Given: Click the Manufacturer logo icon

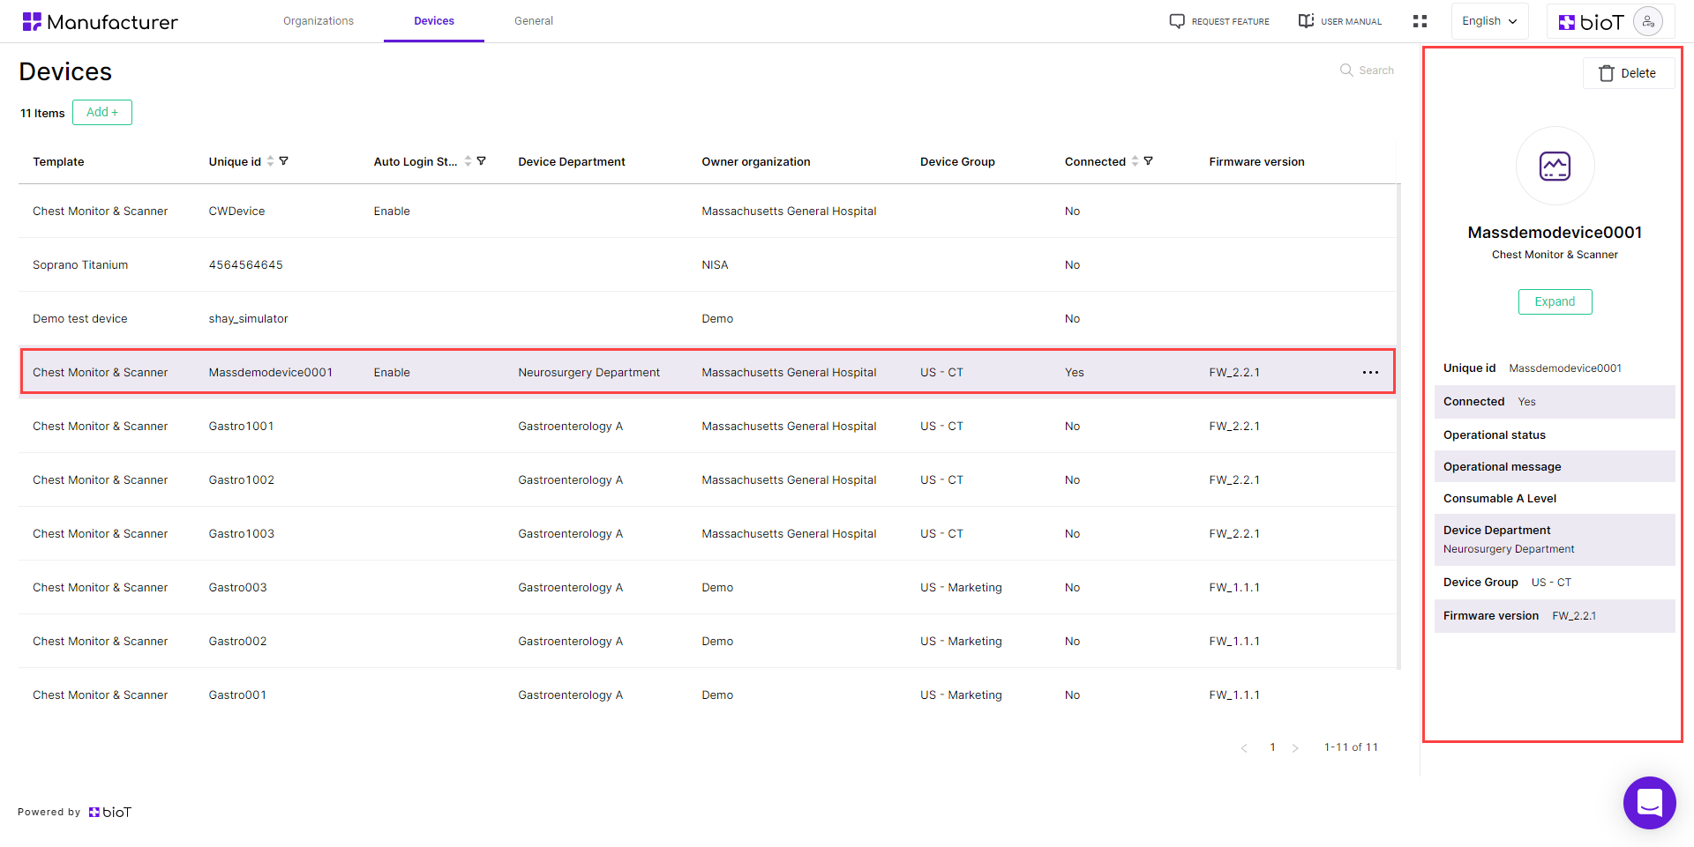Looking at the screenshot, I should (32, 21).
